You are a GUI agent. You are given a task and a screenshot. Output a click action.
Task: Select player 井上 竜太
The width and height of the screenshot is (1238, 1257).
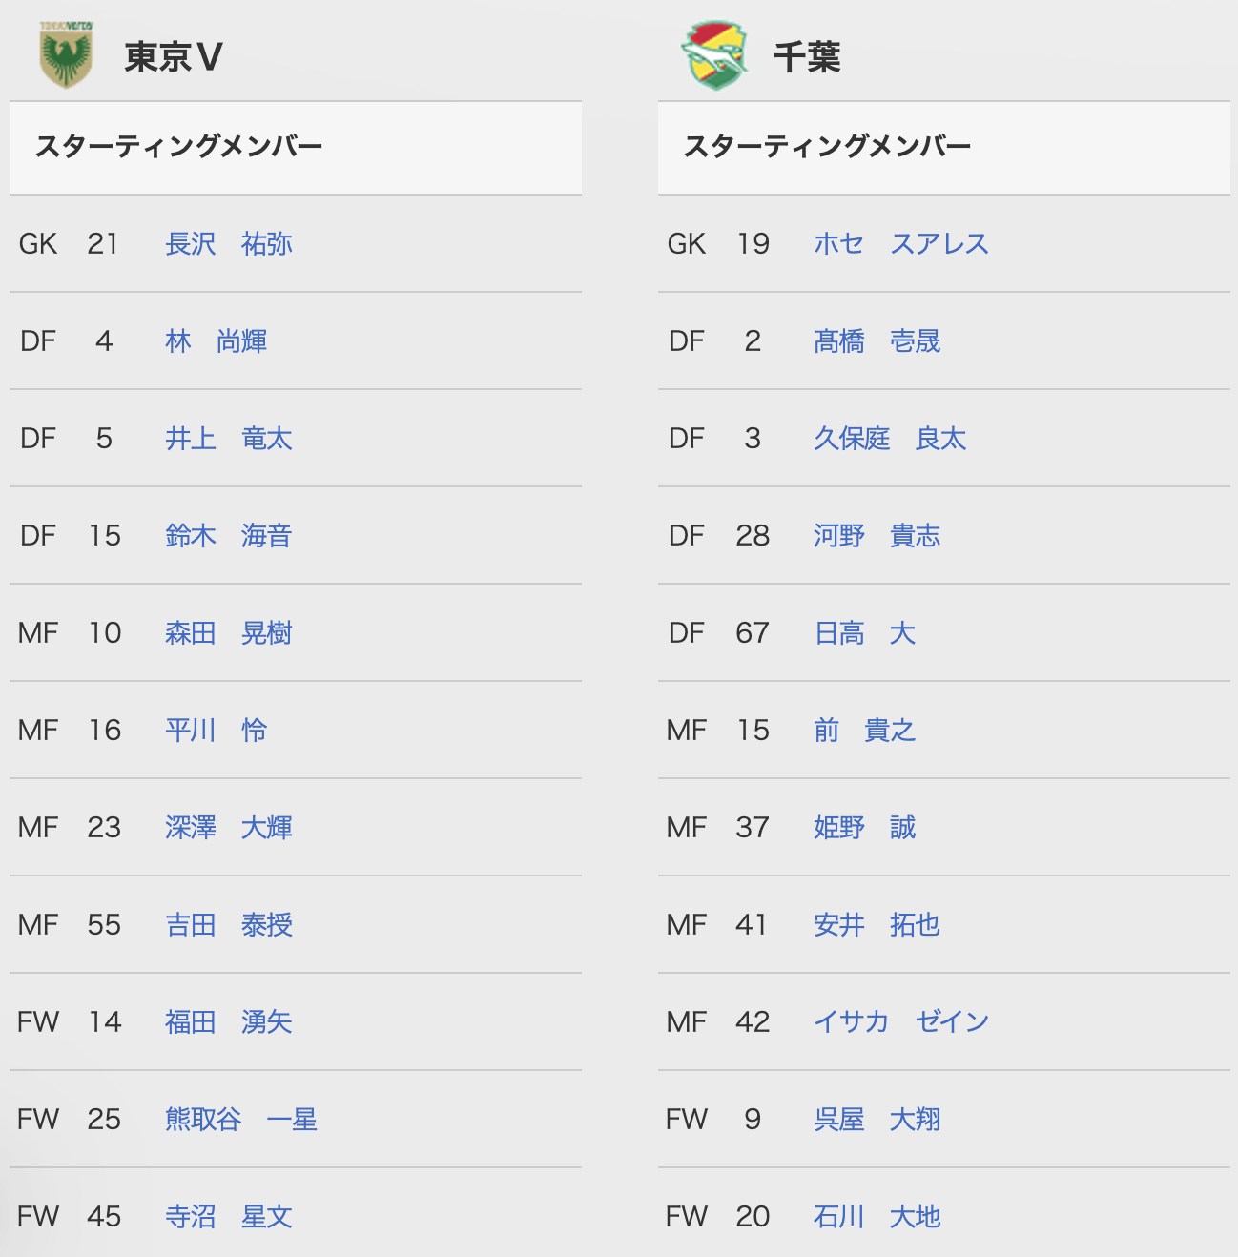coord(229,439)
